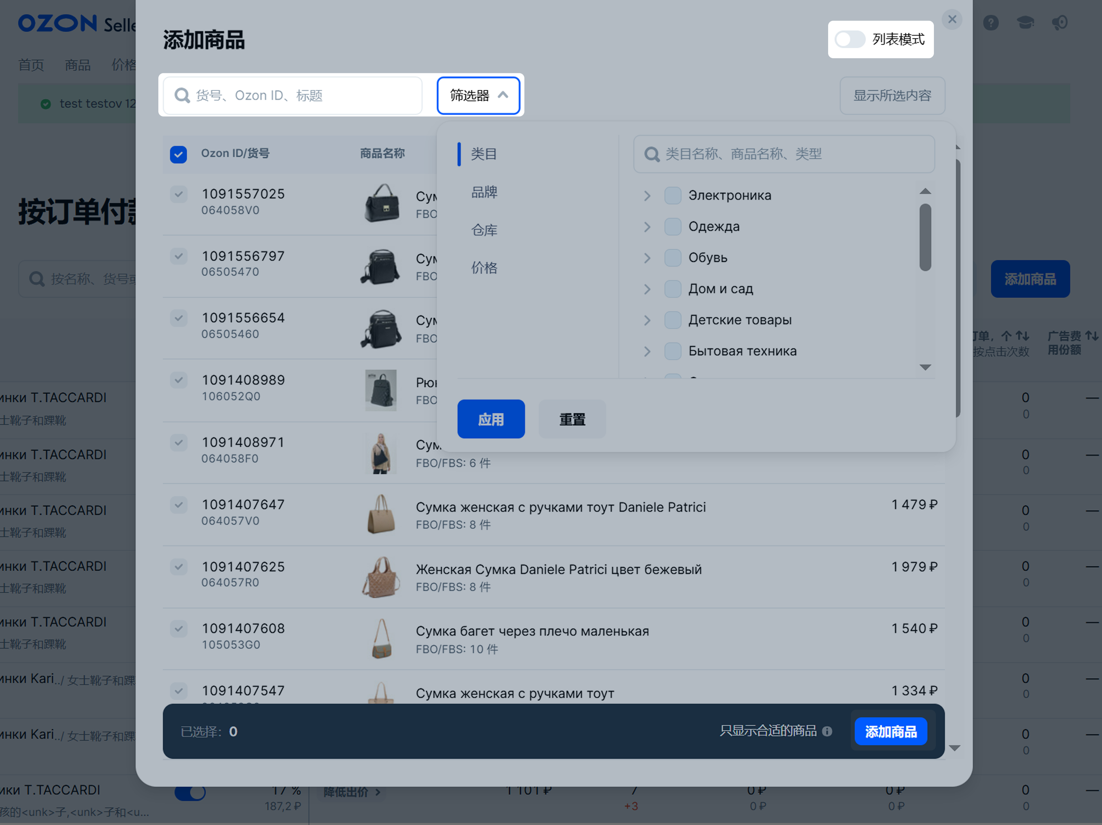The image size is (1102, 825).
Task: Click 重置 to reset filters
Action: pyautogui.click(x=572, y=419)
